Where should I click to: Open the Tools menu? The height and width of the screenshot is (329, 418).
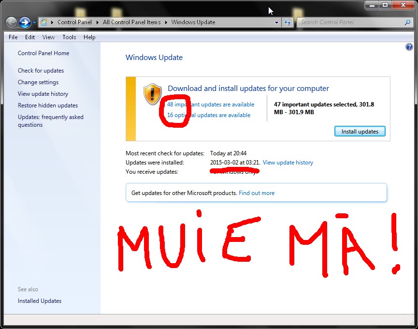[69, 37]
